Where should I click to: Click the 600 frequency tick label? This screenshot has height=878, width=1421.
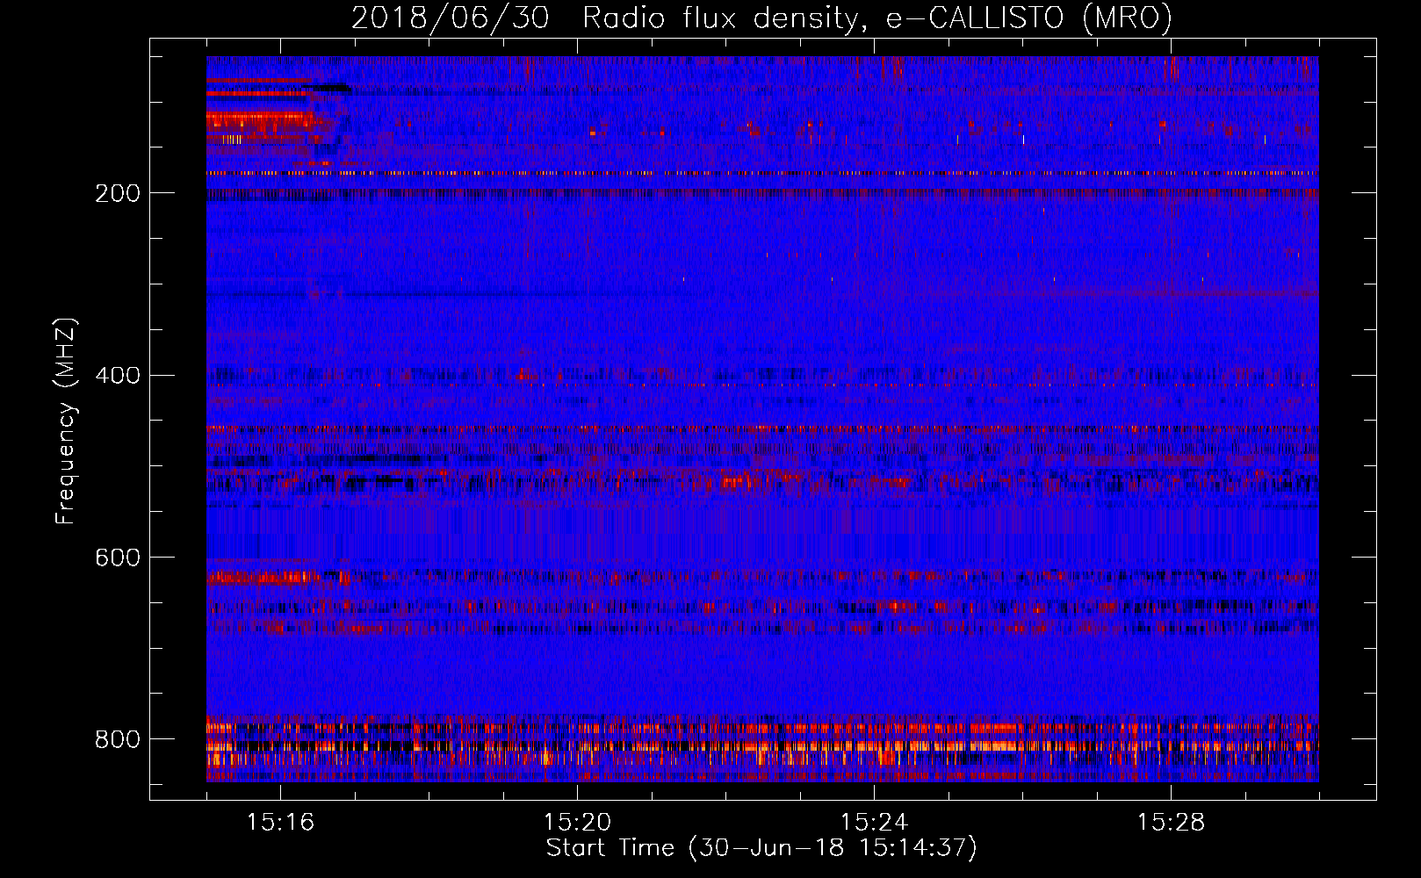click(x=118, y=558)
